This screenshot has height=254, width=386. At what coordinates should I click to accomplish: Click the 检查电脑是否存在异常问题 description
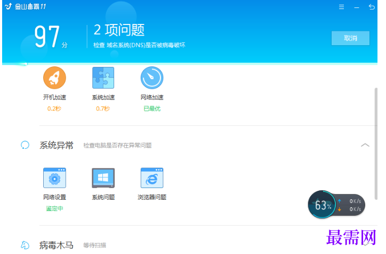pyautogui.click(x=117, y=145)
